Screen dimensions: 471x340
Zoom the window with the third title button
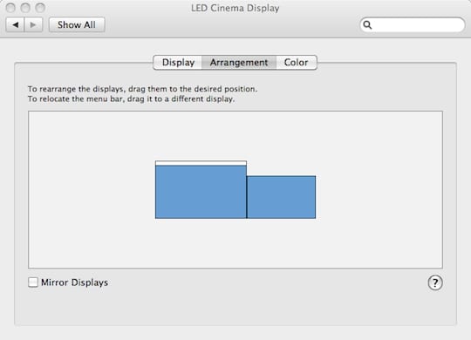click(40, 8)
